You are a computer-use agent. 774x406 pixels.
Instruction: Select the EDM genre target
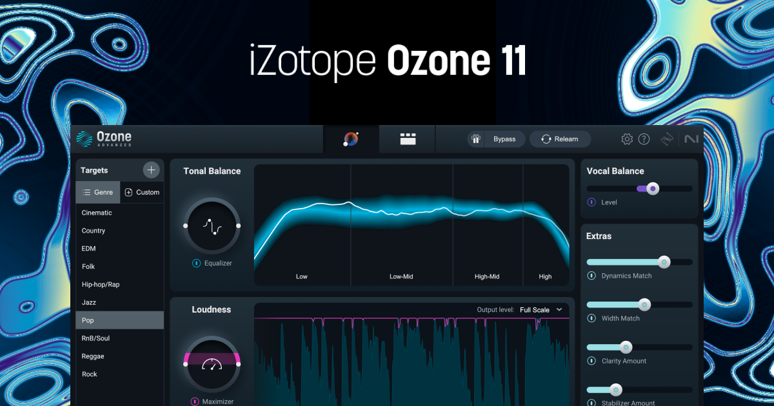click(120, 249)
